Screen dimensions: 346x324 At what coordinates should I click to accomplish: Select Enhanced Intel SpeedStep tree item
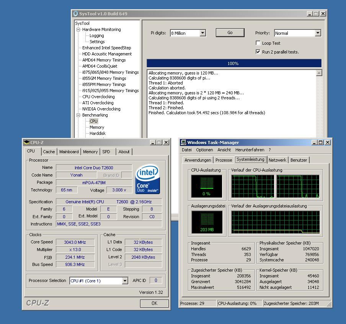click(x=106, y=48)
